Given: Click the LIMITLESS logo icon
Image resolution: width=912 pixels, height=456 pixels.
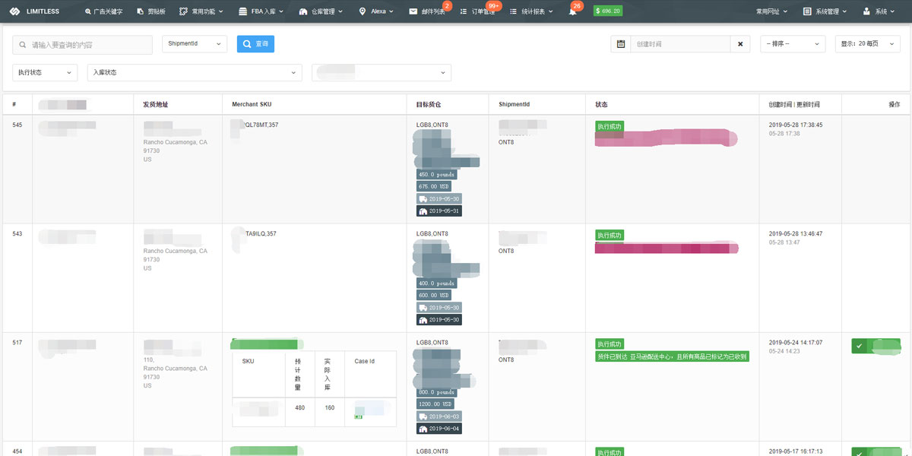Looking at the screenshot, I should 14,11.
